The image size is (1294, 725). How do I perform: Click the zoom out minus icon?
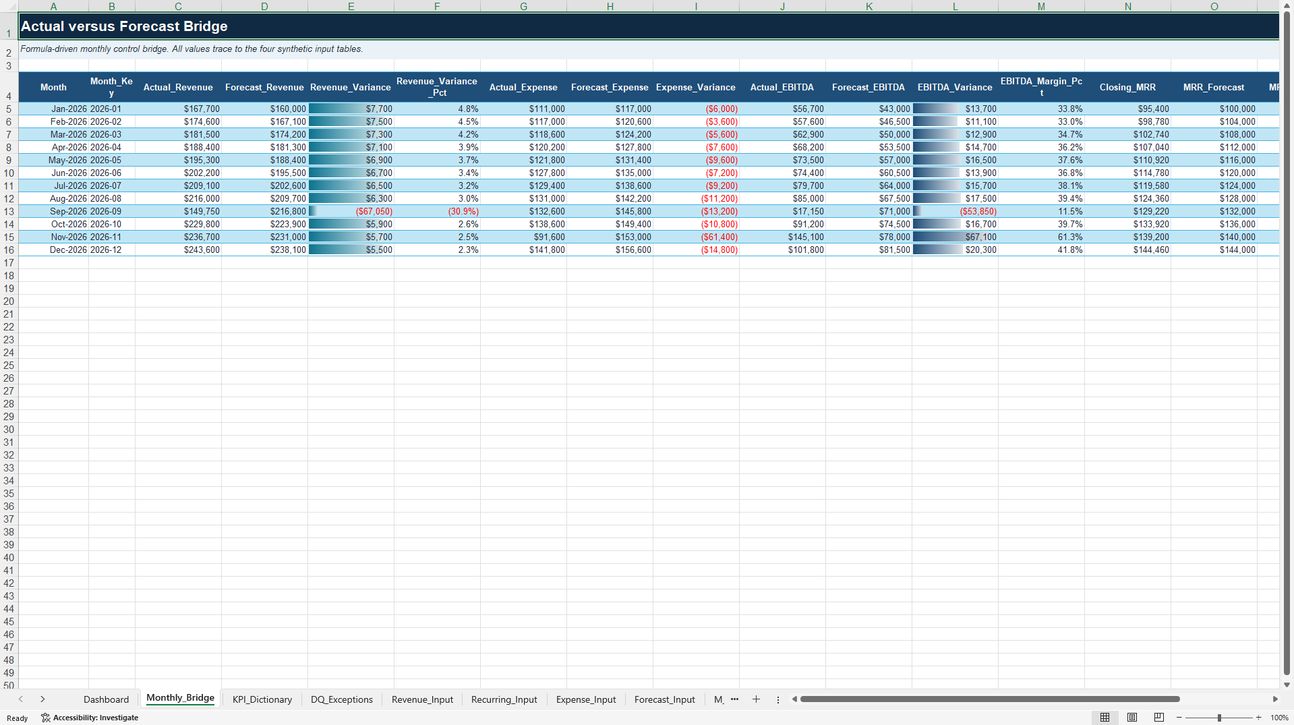(1179, 718)
